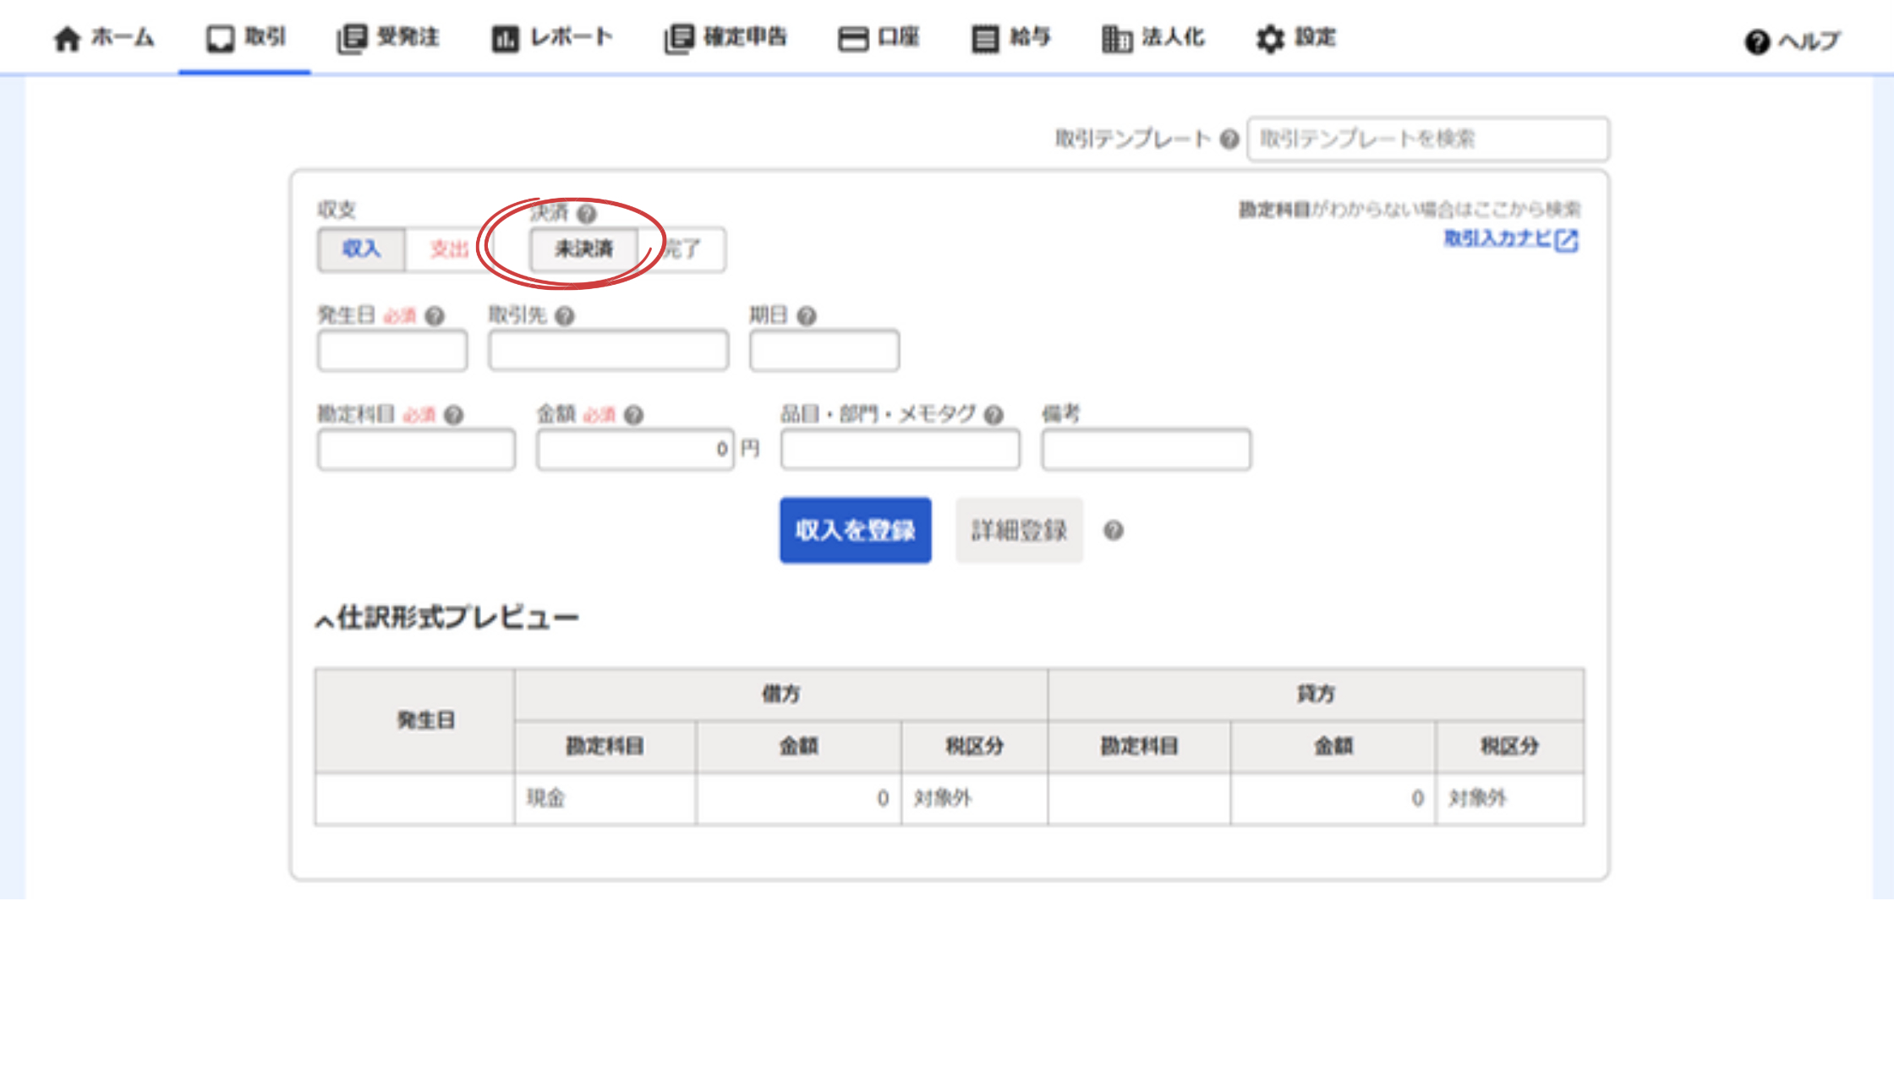Open ヘルプ help menu top right
This screenshot has height=1065, width=1894.
pos(1793,41)
